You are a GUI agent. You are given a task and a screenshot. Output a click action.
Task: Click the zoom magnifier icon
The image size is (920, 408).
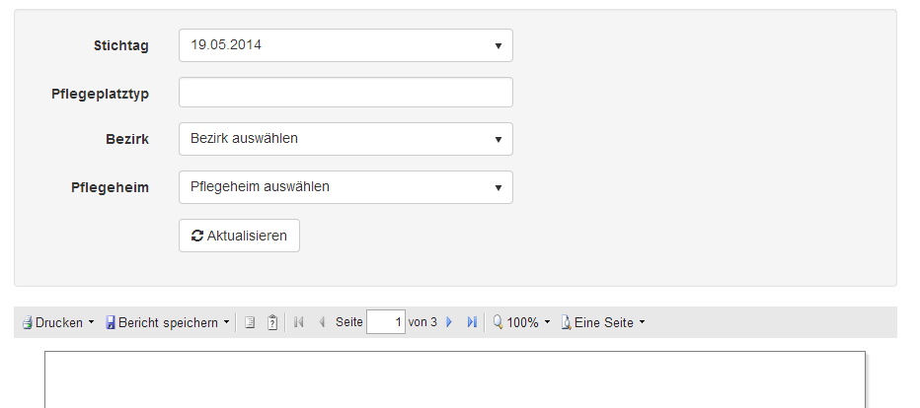[498, 322]
